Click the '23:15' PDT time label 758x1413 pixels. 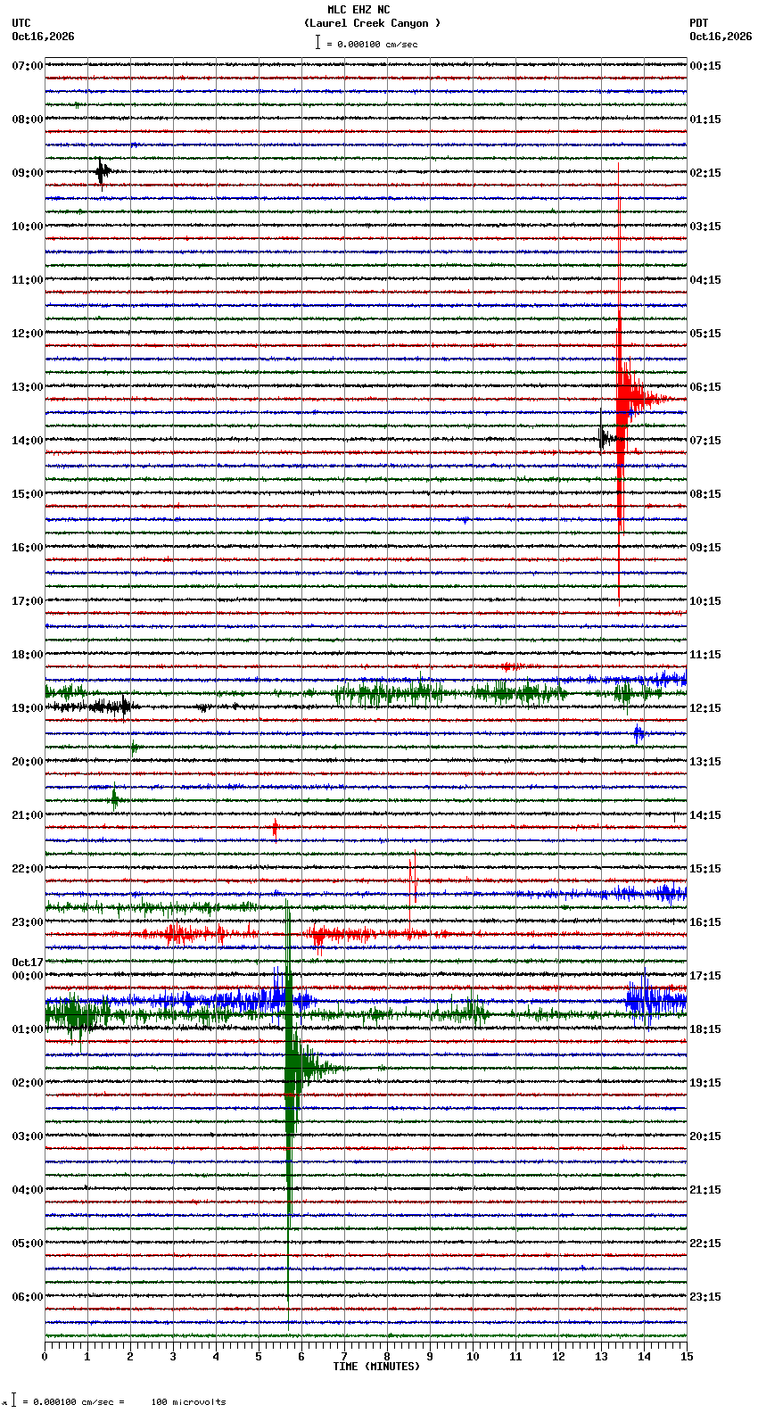coord(705,1297)
